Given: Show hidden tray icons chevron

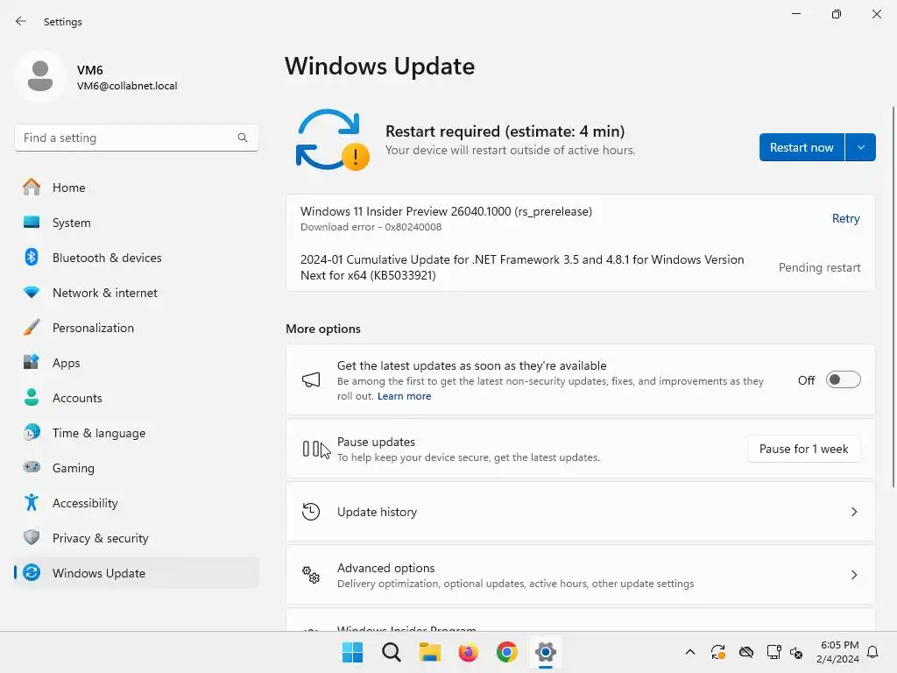Looking at the screenshot, I should point(690,652).
